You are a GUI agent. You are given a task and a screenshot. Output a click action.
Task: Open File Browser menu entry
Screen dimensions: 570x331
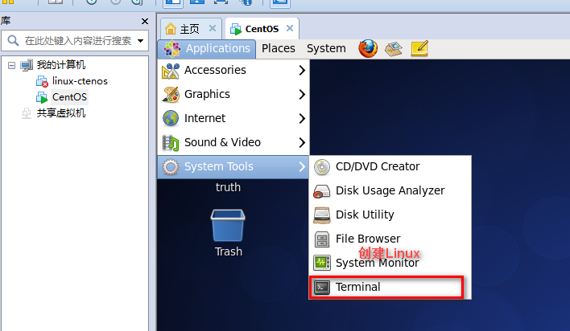(390, 239)
